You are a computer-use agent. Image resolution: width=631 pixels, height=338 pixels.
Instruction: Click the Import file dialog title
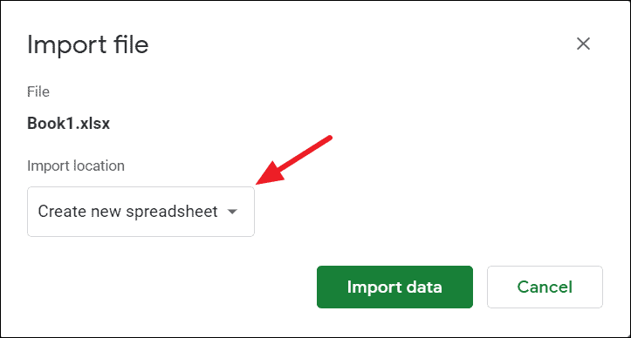tap(88, 44)
